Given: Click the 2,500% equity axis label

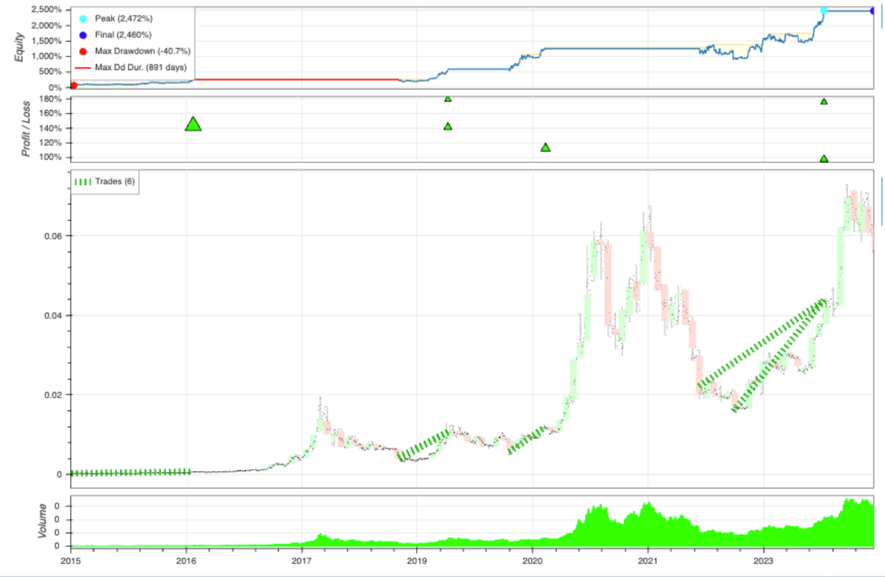Looking at the screenshot, I should (46, 10).
